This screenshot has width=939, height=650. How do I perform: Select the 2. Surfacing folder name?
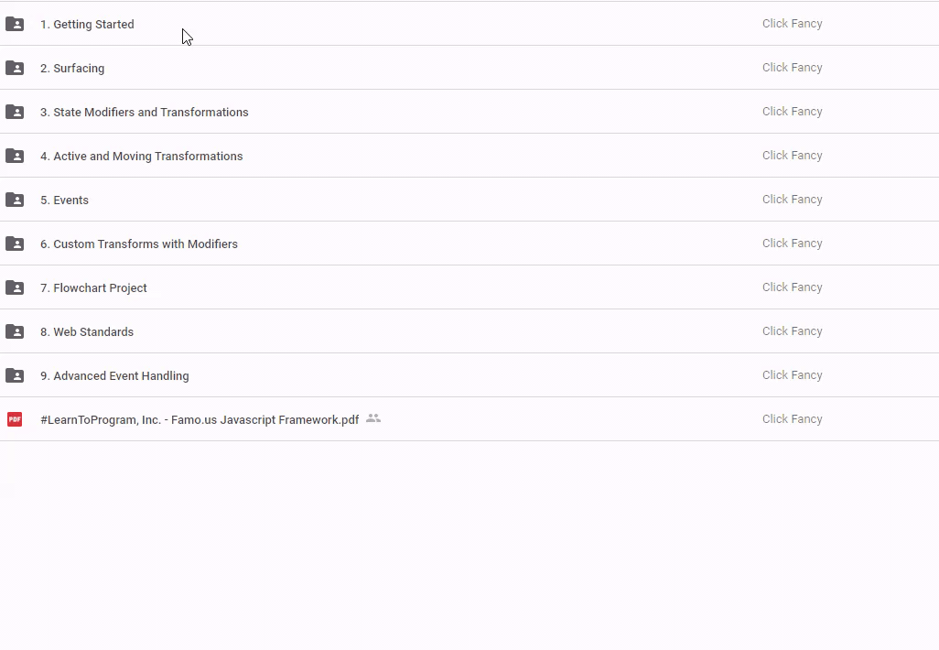click(72, 69)
